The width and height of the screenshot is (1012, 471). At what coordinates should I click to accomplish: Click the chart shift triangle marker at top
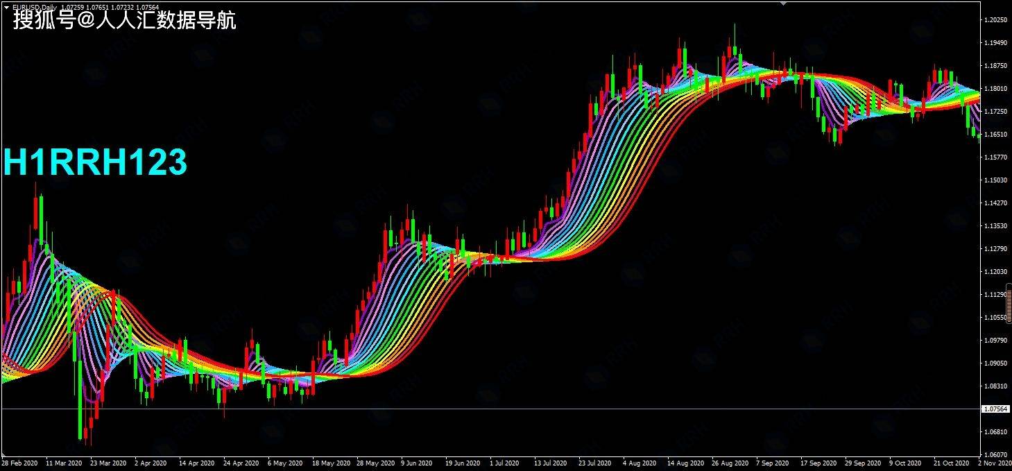[x=784, y=3]
